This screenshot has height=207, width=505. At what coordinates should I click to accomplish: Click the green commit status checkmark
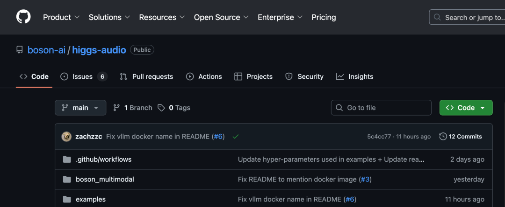tap(235, 137)
